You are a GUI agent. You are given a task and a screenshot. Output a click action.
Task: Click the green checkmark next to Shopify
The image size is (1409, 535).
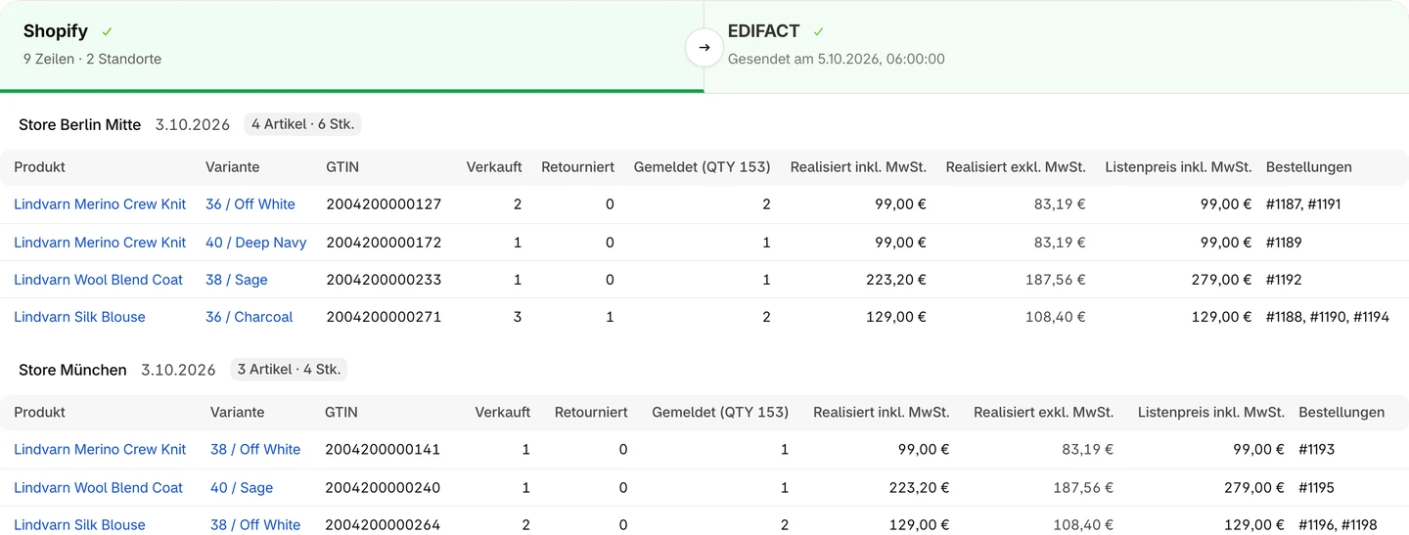point(108,32)
